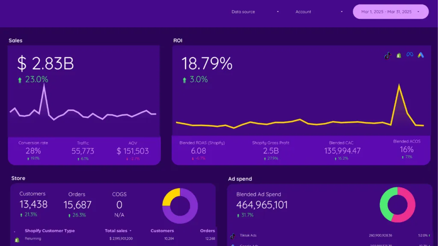Click the green up arrow beside 23.0%
438x246 pixels.
[19, 79]
